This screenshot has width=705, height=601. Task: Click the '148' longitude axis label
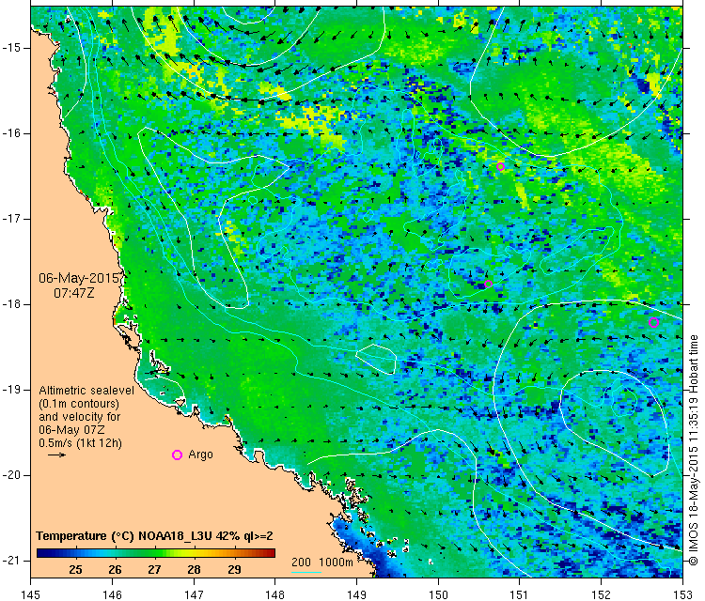click(275, 594)
